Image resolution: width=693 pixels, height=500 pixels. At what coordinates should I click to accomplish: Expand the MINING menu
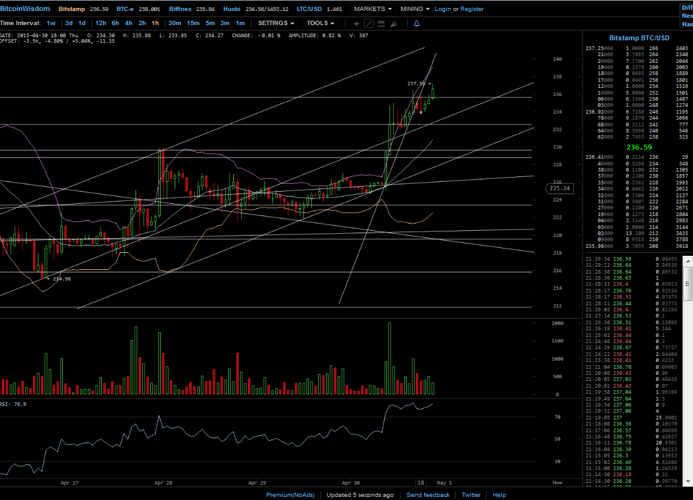tap(415, 9)
